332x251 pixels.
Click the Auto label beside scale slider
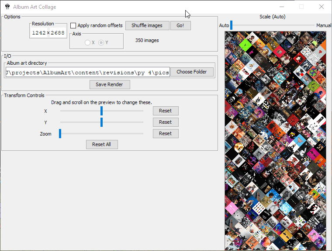point(224,25)
